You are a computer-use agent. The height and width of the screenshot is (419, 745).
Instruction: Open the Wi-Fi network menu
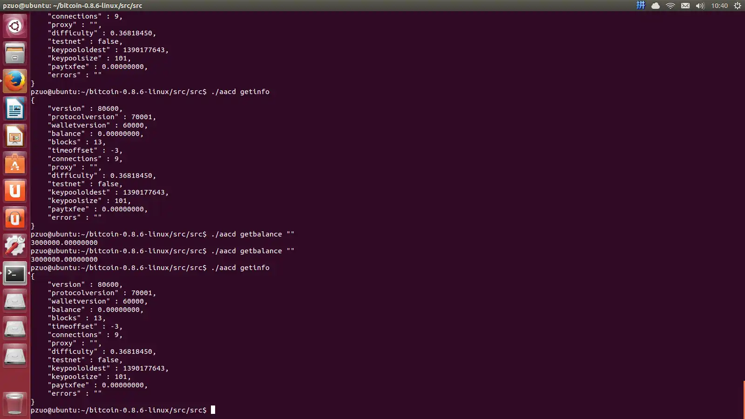(670, 6)
